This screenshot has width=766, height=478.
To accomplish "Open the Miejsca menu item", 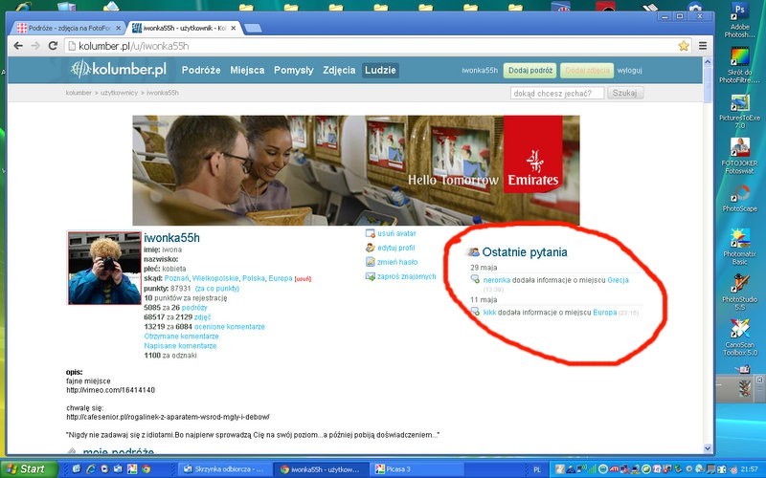I will (x=247, y=70).
